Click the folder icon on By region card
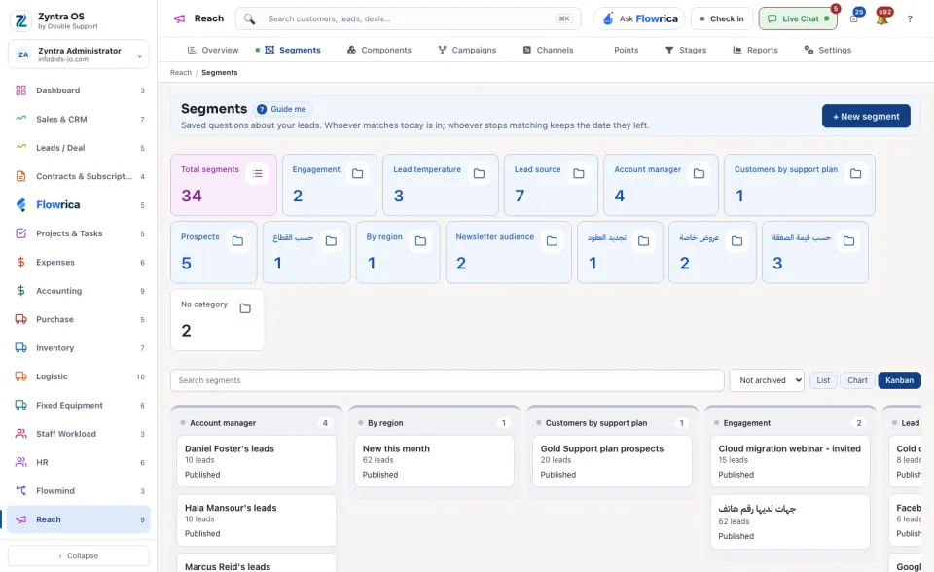 tap(420, 240)
